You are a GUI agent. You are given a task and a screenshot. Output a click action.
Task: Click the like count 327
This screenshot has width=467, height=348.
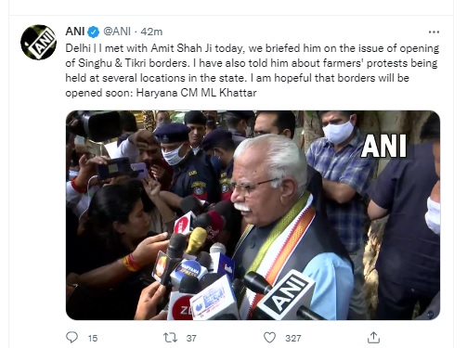pyautogui.click(x=293, y=338)
